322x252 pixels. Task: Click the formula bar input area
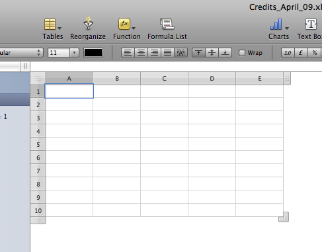[x=176, y=66]
